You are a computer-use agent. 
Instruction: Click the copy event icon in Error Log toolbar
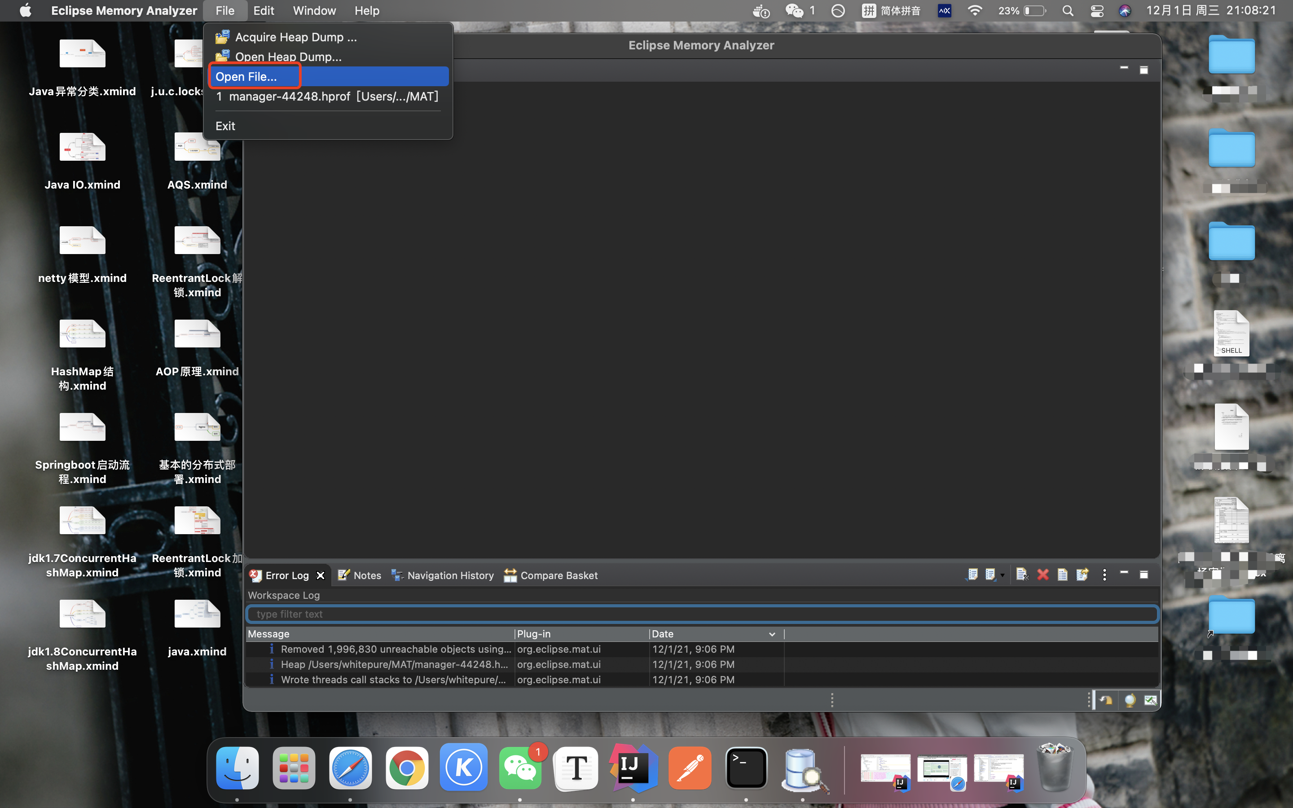[x=1063, y=574]
